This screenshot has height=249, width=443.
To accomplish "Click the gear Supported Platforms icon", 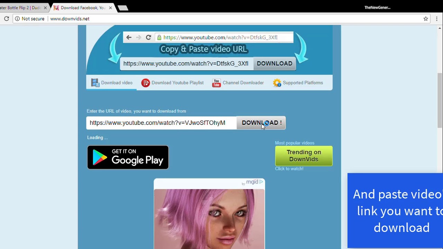I will (x=277, y=83).
